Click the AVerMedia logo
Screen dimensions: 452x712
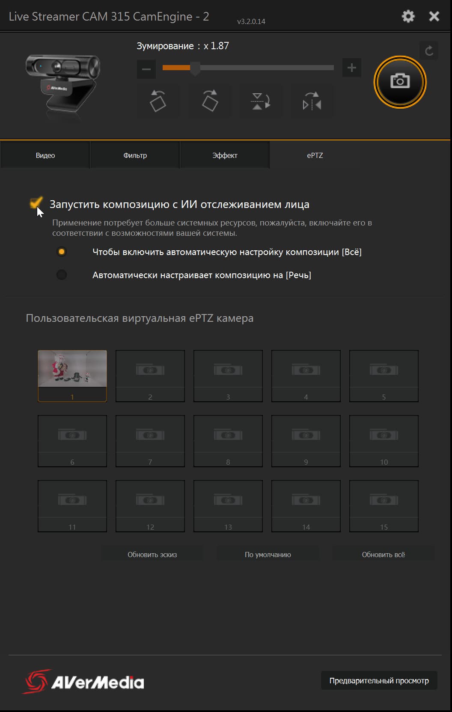click(x=83, y=682)
